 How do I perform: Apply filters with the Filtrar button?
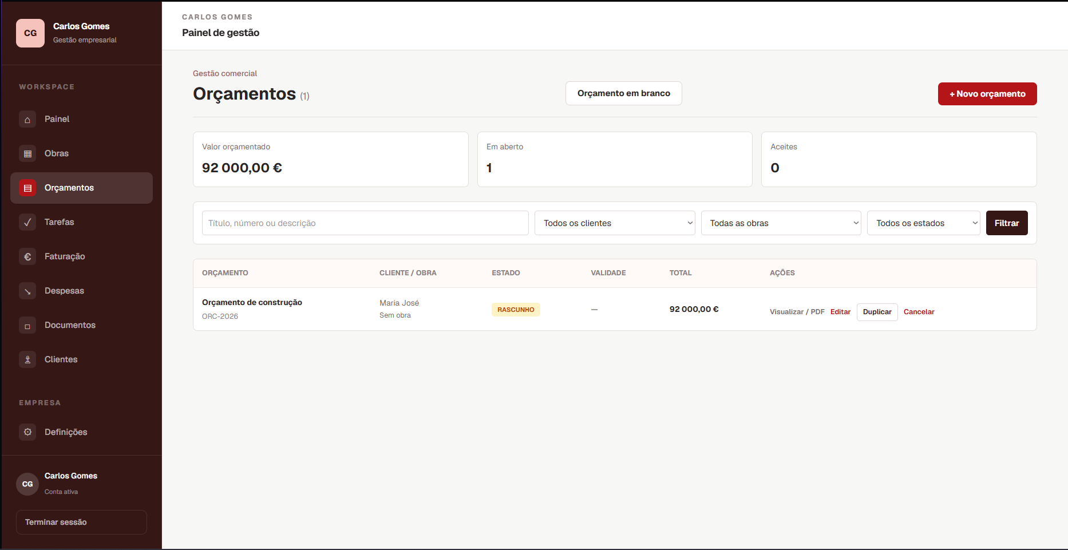1007,223
